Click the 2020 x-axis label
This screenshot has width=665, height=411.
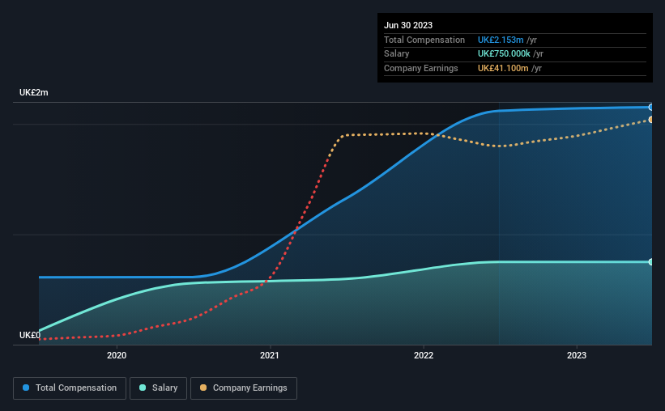[x=117, y=355]
